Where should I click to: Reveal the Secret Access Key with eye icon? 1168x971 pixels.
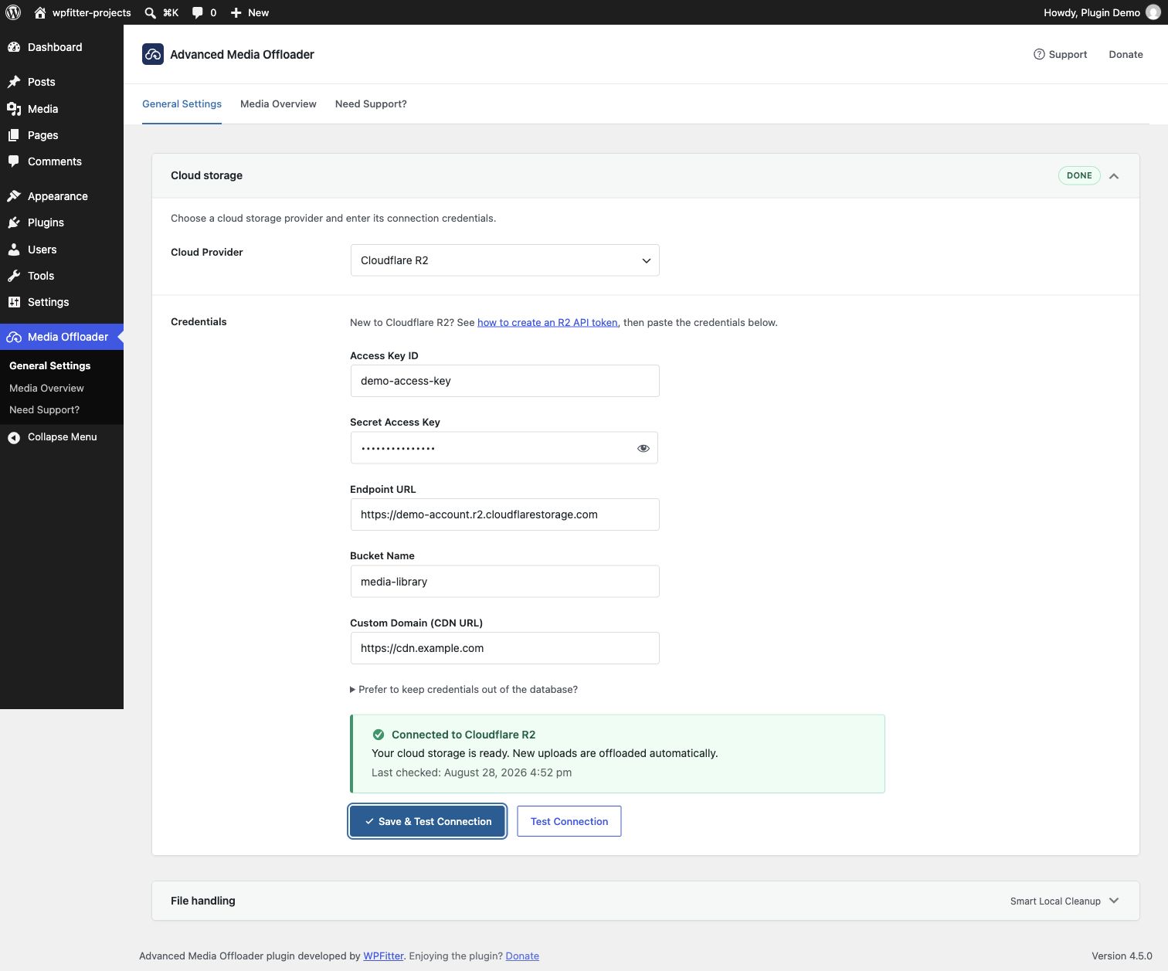pyautogui.click(x=643, y=448)
